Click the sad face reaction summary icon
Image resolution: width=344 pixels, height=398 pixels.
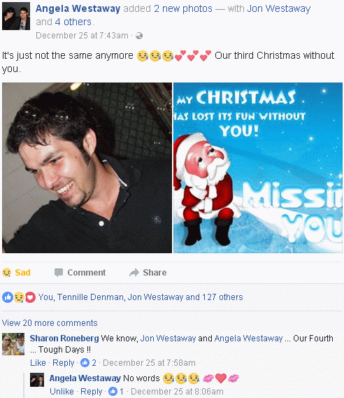click(x=19, y=297)
